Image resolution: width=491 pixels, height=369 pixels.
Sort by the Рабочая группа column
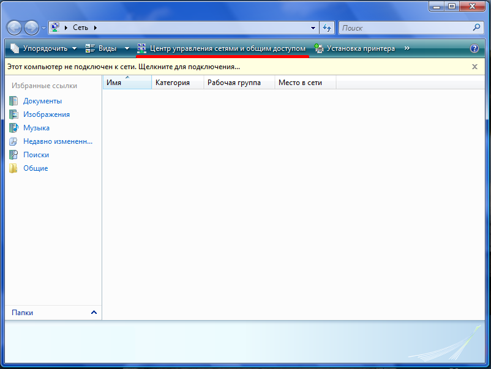239,83
